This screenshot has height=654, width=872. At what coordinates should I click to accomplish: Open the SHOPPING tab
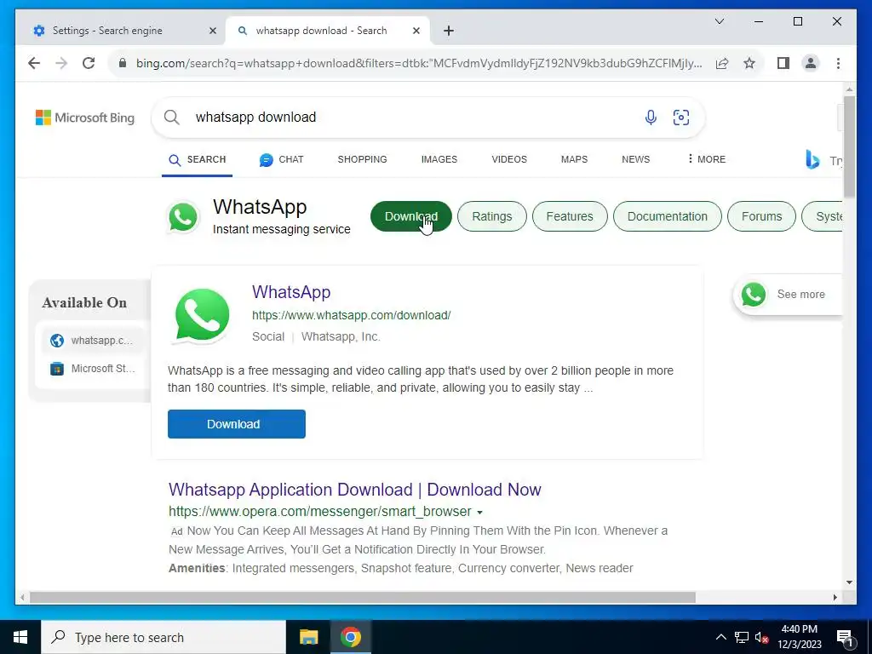[362, 159]
